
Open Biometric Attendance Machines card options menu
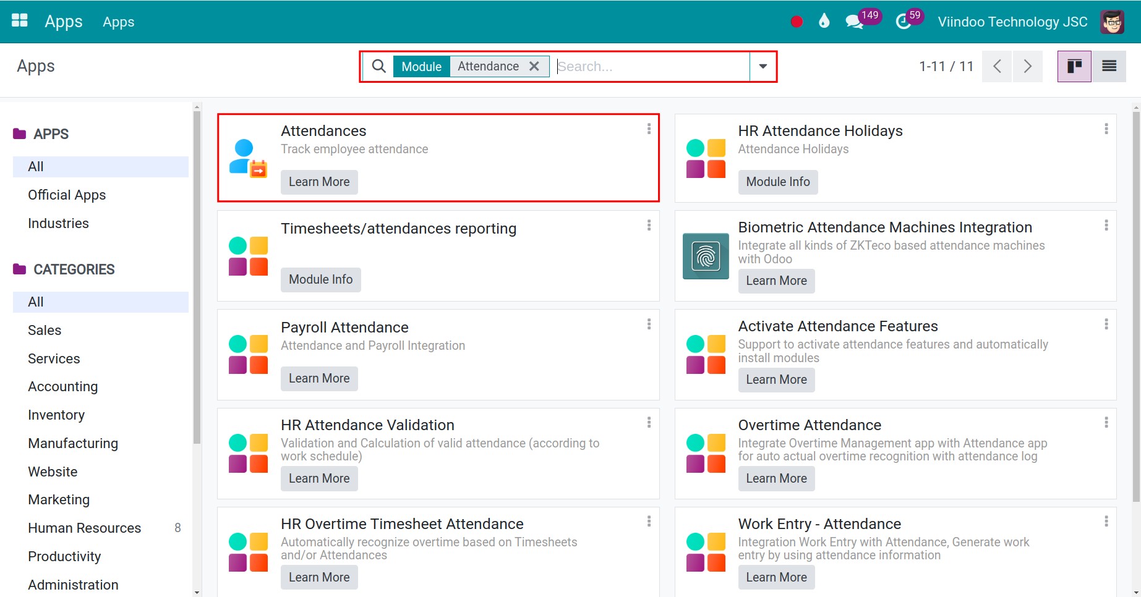click(1106, 226)
